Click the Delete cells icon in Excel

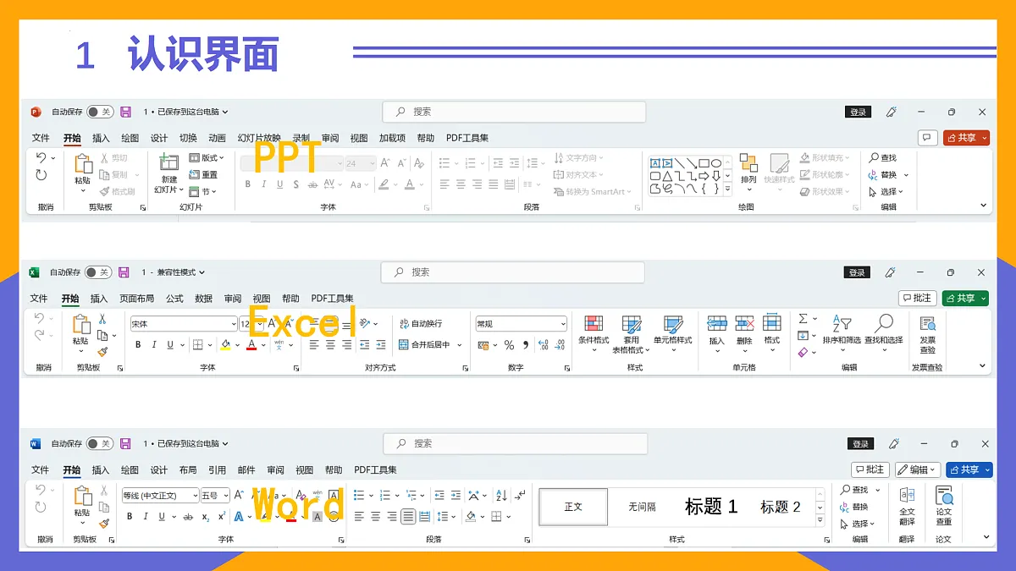click(744, 323)
